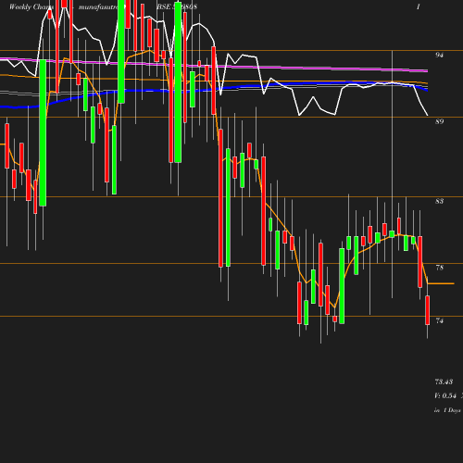The width and height of the screenshot is (463, 463).
Task: Click the 78 price axis label
Action: pyautogui.click(x=439, y=268)
